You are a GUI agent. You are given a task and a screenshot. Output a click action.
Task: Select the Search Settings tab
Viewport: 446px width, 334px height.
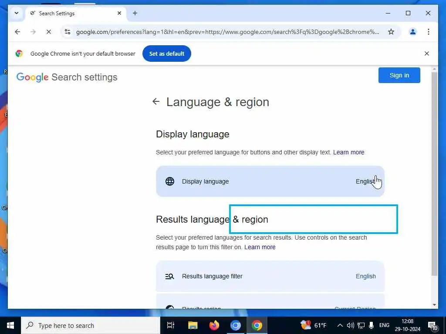point(75,13)
